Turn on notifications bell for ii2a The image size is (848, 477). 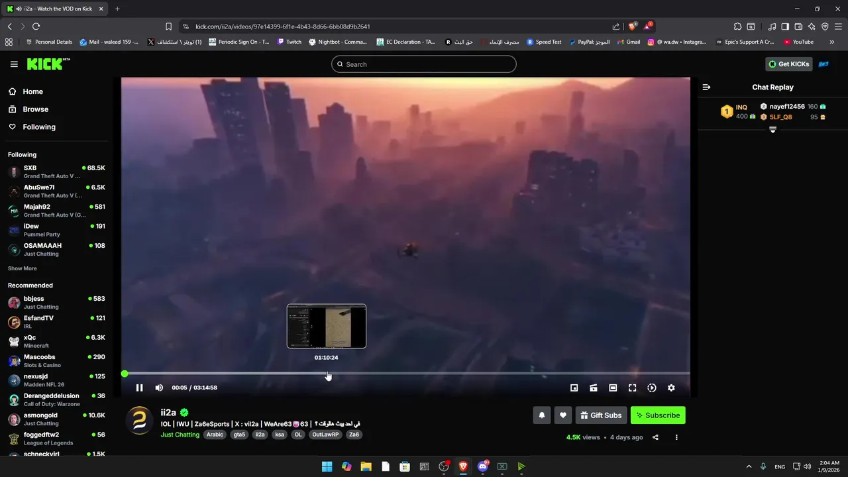pos(541,415)
